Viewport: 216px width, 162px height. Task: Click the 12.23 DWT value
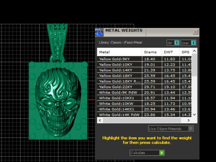(x=170, y=65)
